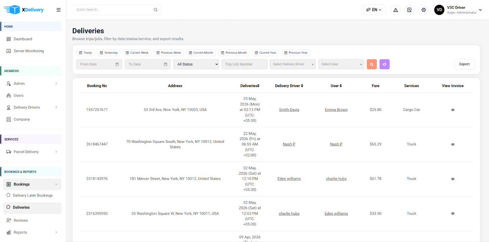Click the search magnifier in Quick Search
The image size is (489, 242).
tap(156, 10)
